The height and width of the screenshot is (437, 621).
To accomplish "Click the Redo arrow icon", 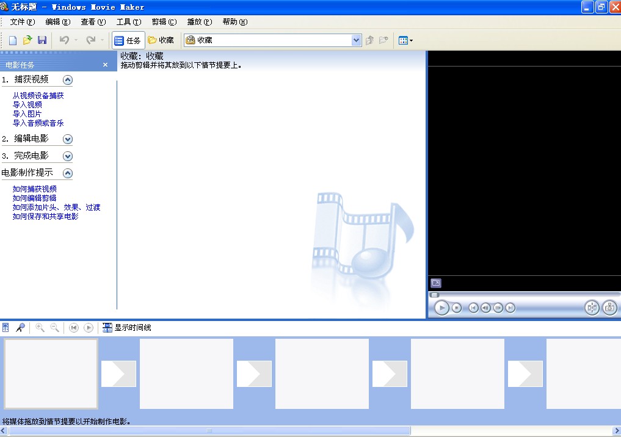I will click(x=91, y=40).
